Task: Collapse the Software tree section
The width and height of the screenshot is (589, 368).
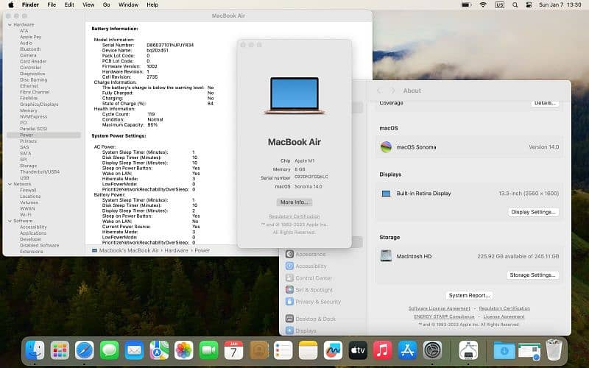Action: coord(9,221)
